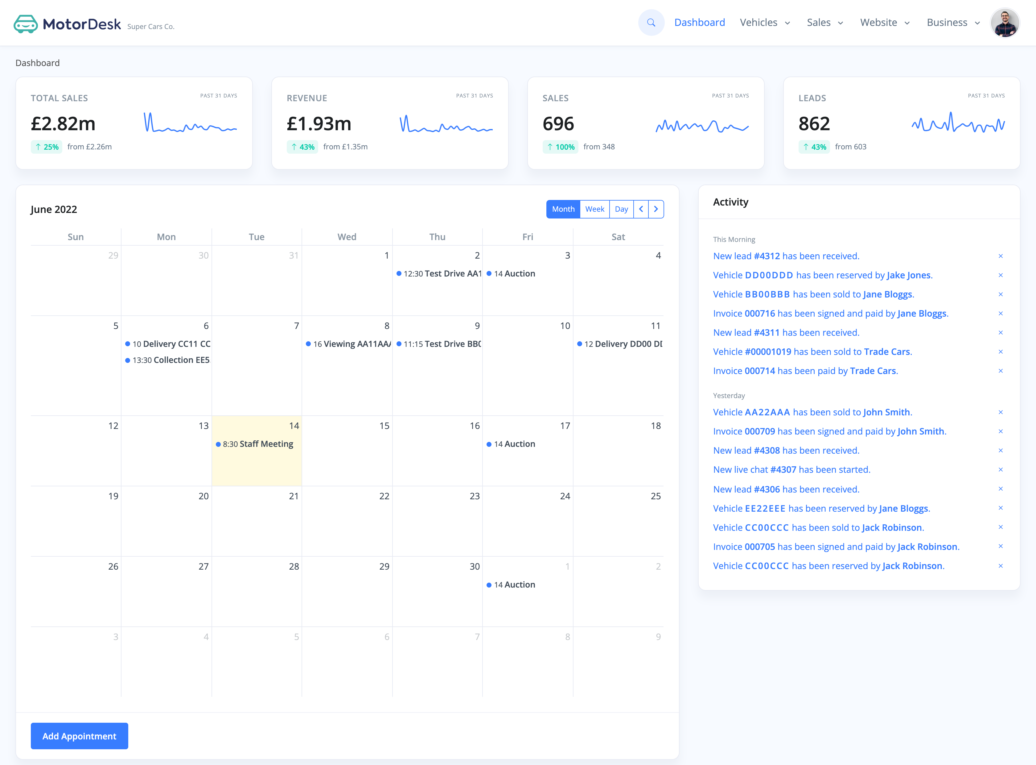This screenshot has width=1036, height=765.
Task: Dismiss the lead #4312 notification
Action: (1000, 256)
